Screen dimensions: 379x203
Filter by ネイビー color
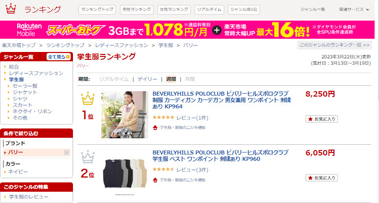pos(18,172)
